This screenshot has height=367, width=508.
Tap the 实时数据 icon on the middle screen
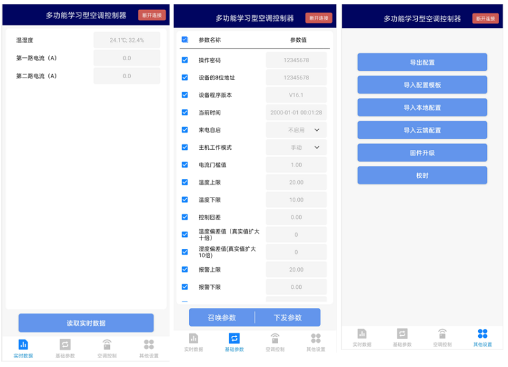coord(194,338)
